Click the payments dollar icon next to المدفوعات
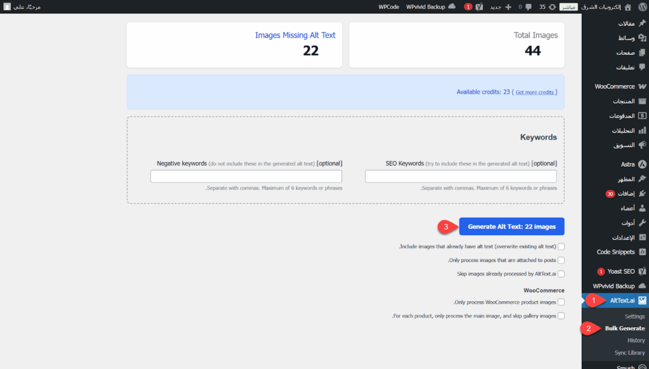The image size is (649, 369). coord(642,115)
